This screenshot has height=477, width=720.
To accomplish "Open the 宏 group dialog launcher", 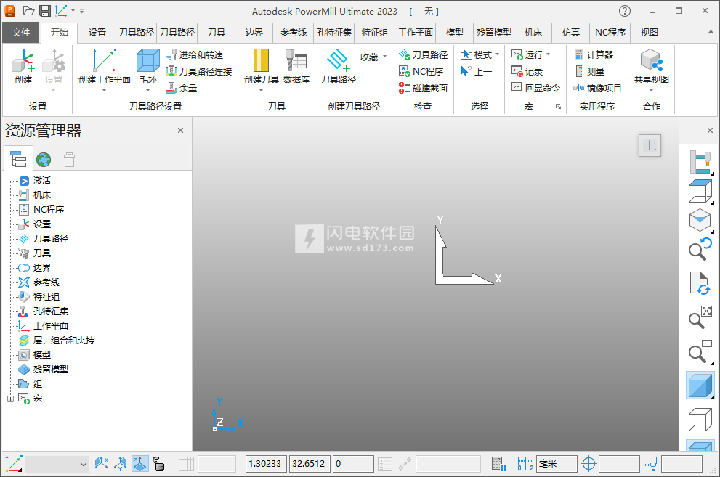I will click(x=558, y=107).
